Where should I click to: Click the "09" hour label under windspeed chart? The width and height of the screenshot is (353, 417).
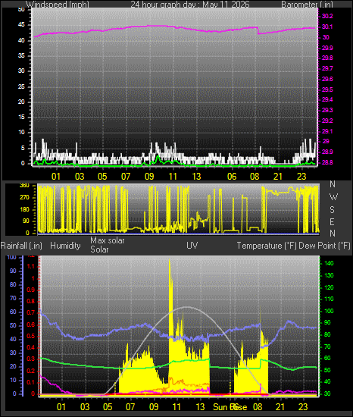coord(149,177)
